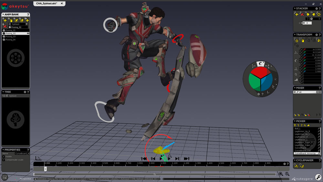The image size is (323, 182).
Task: Collapse the PICKER panel
Action: [x=295, y=121]
